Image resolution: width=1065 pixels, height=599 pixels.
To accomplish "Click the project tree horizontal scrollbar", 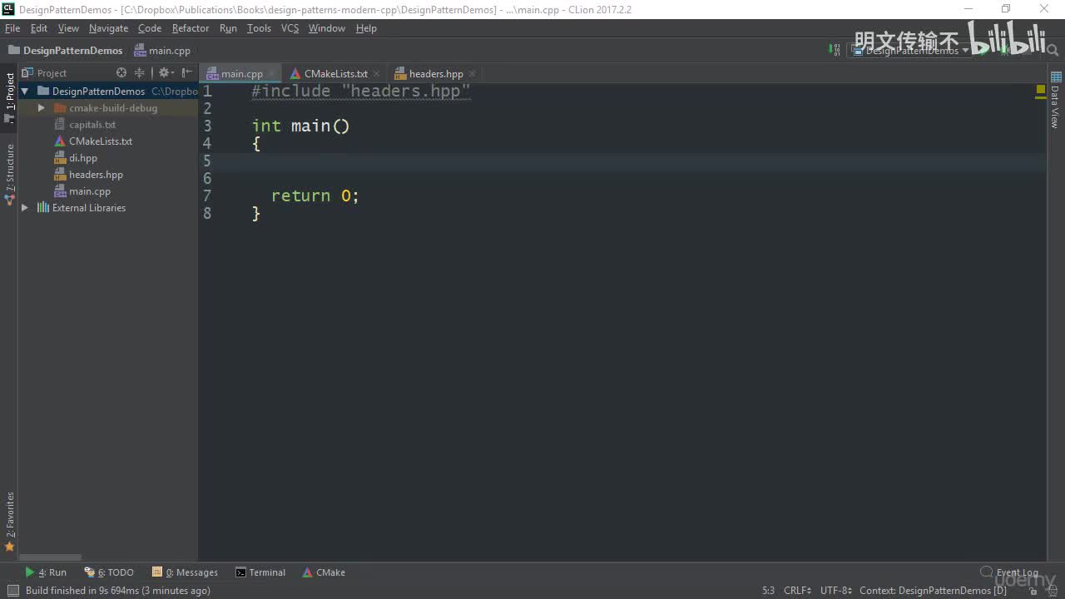I will point(50,557).
